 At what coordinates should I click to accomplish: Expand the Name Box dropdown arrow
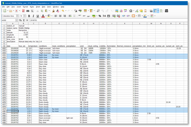tap(17, 20)
